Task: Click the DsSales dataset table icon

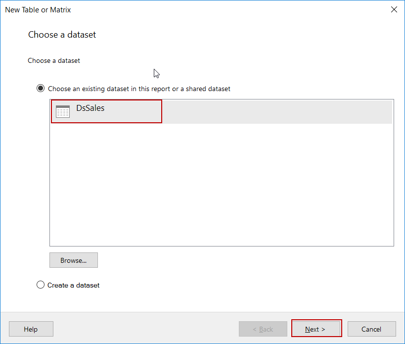Action: (63, 111)
